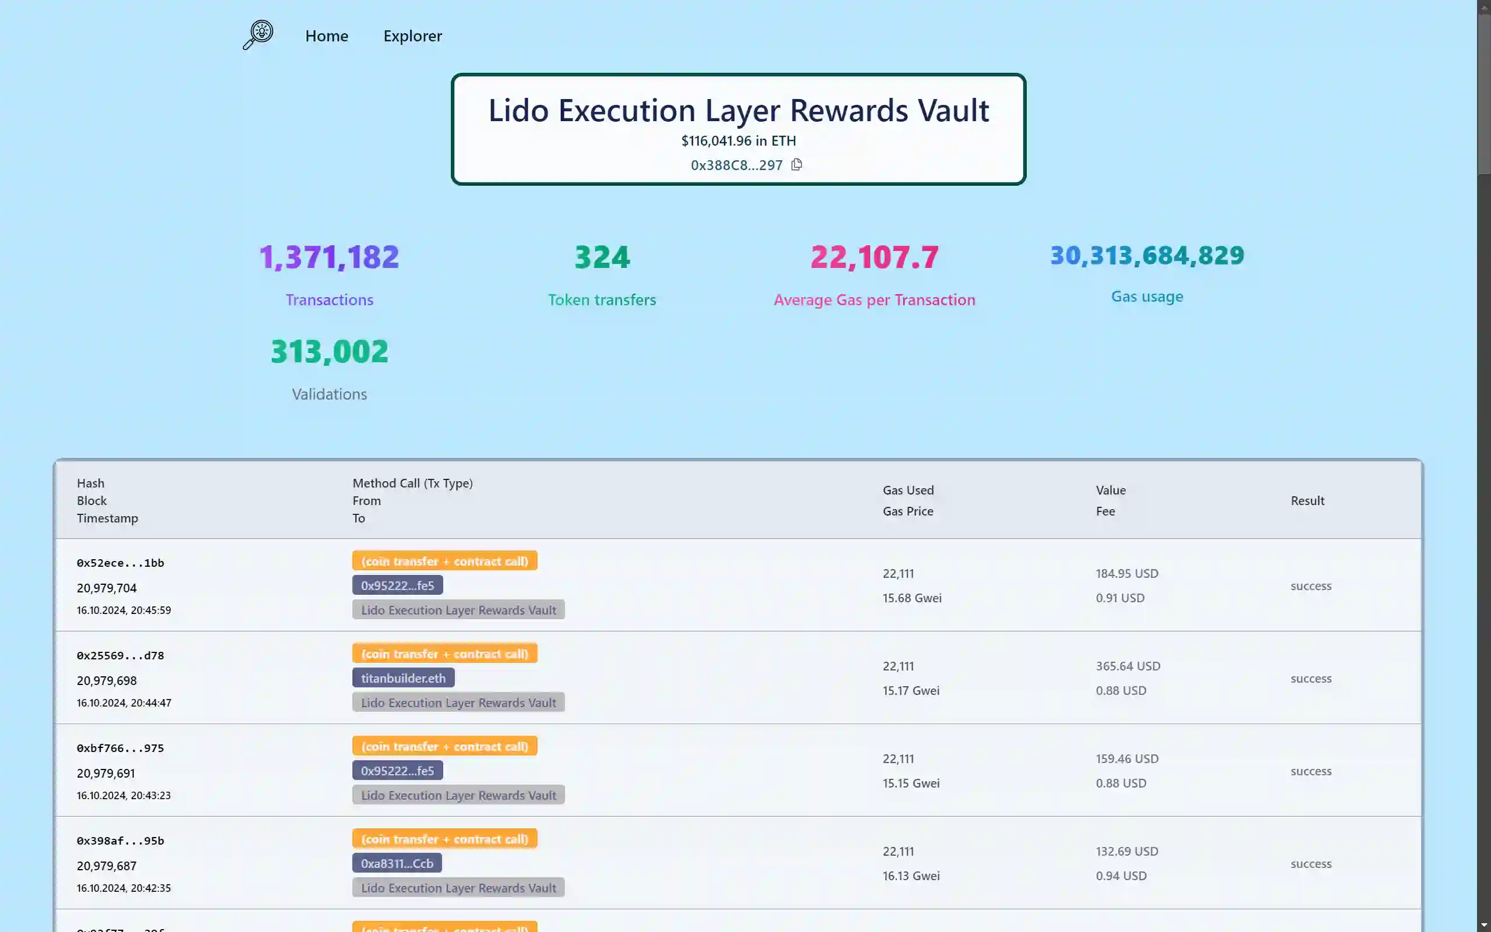The width and height of the screenshot is (1491, 932).
Task: Click the $116,041.96 in ETH balance
Action: coord(738,140)
